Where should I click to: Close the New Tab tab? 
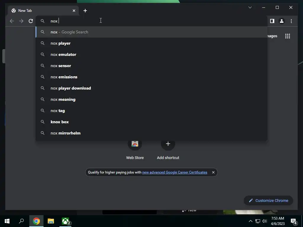click(74, 11)
